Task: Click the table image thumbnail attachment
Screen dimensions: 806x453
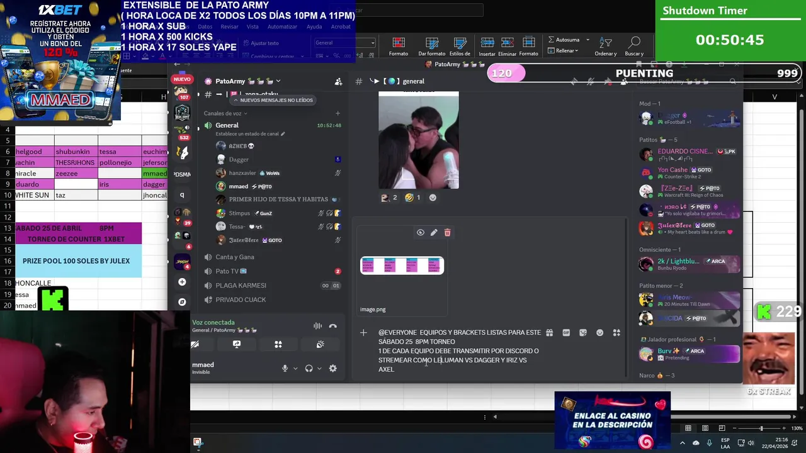Action: [402, 266]
